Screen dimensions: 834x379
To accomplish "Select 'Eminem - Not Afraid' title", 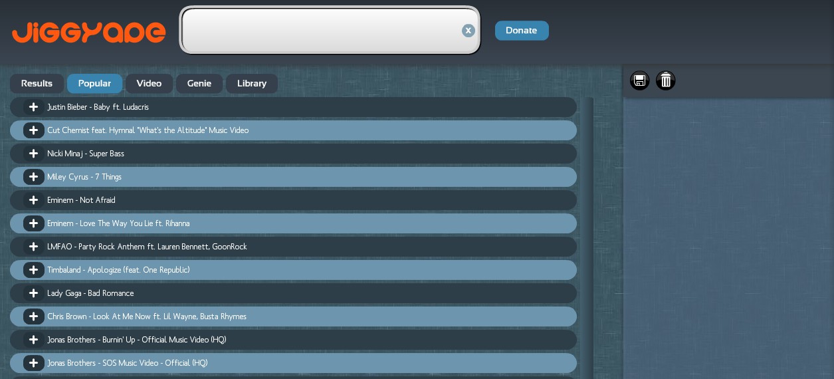I will pyautogui.click(x=81, y=200).
